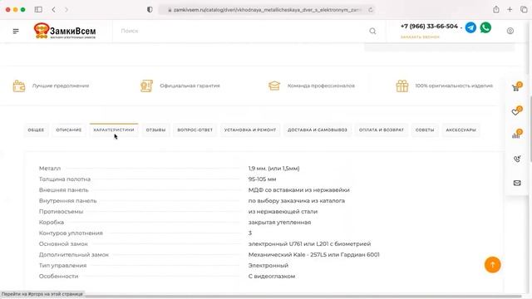532x299 pixels.
Task: Click the ЗамкиВсем logo
Action: pyautogui.click(x=65, y=31)
